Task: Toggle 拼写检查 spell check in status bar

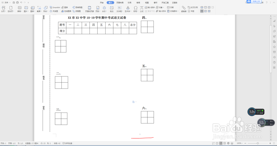Action: [x=68, y=143]
